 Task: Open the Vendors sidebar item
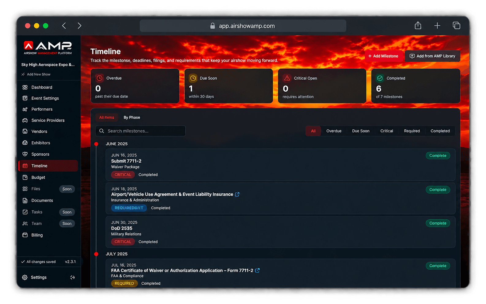(39, 131)
